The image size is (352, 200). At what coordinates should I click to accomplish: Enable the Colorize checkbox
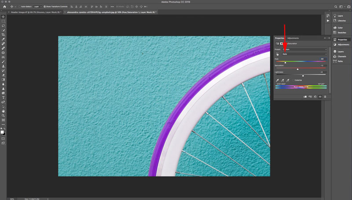tap(293, 80)
